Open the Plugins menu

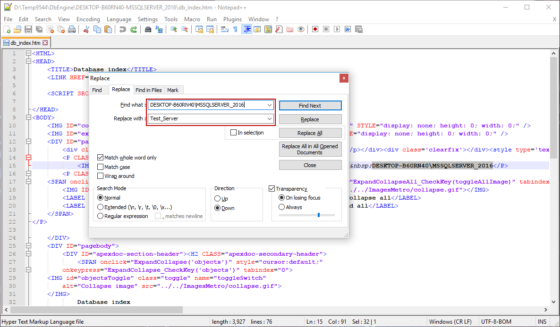[x=232, y=19]
